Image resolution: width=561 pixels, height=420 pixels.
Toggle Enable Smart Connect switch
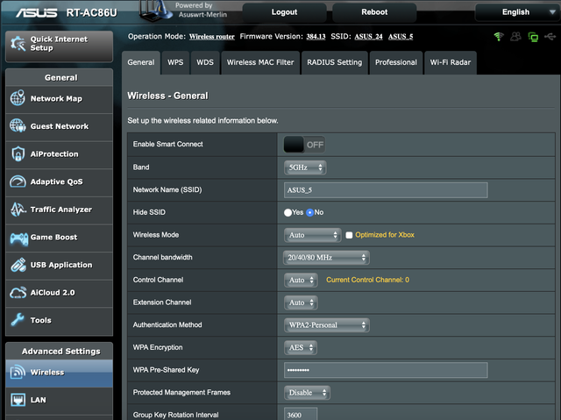304,145
